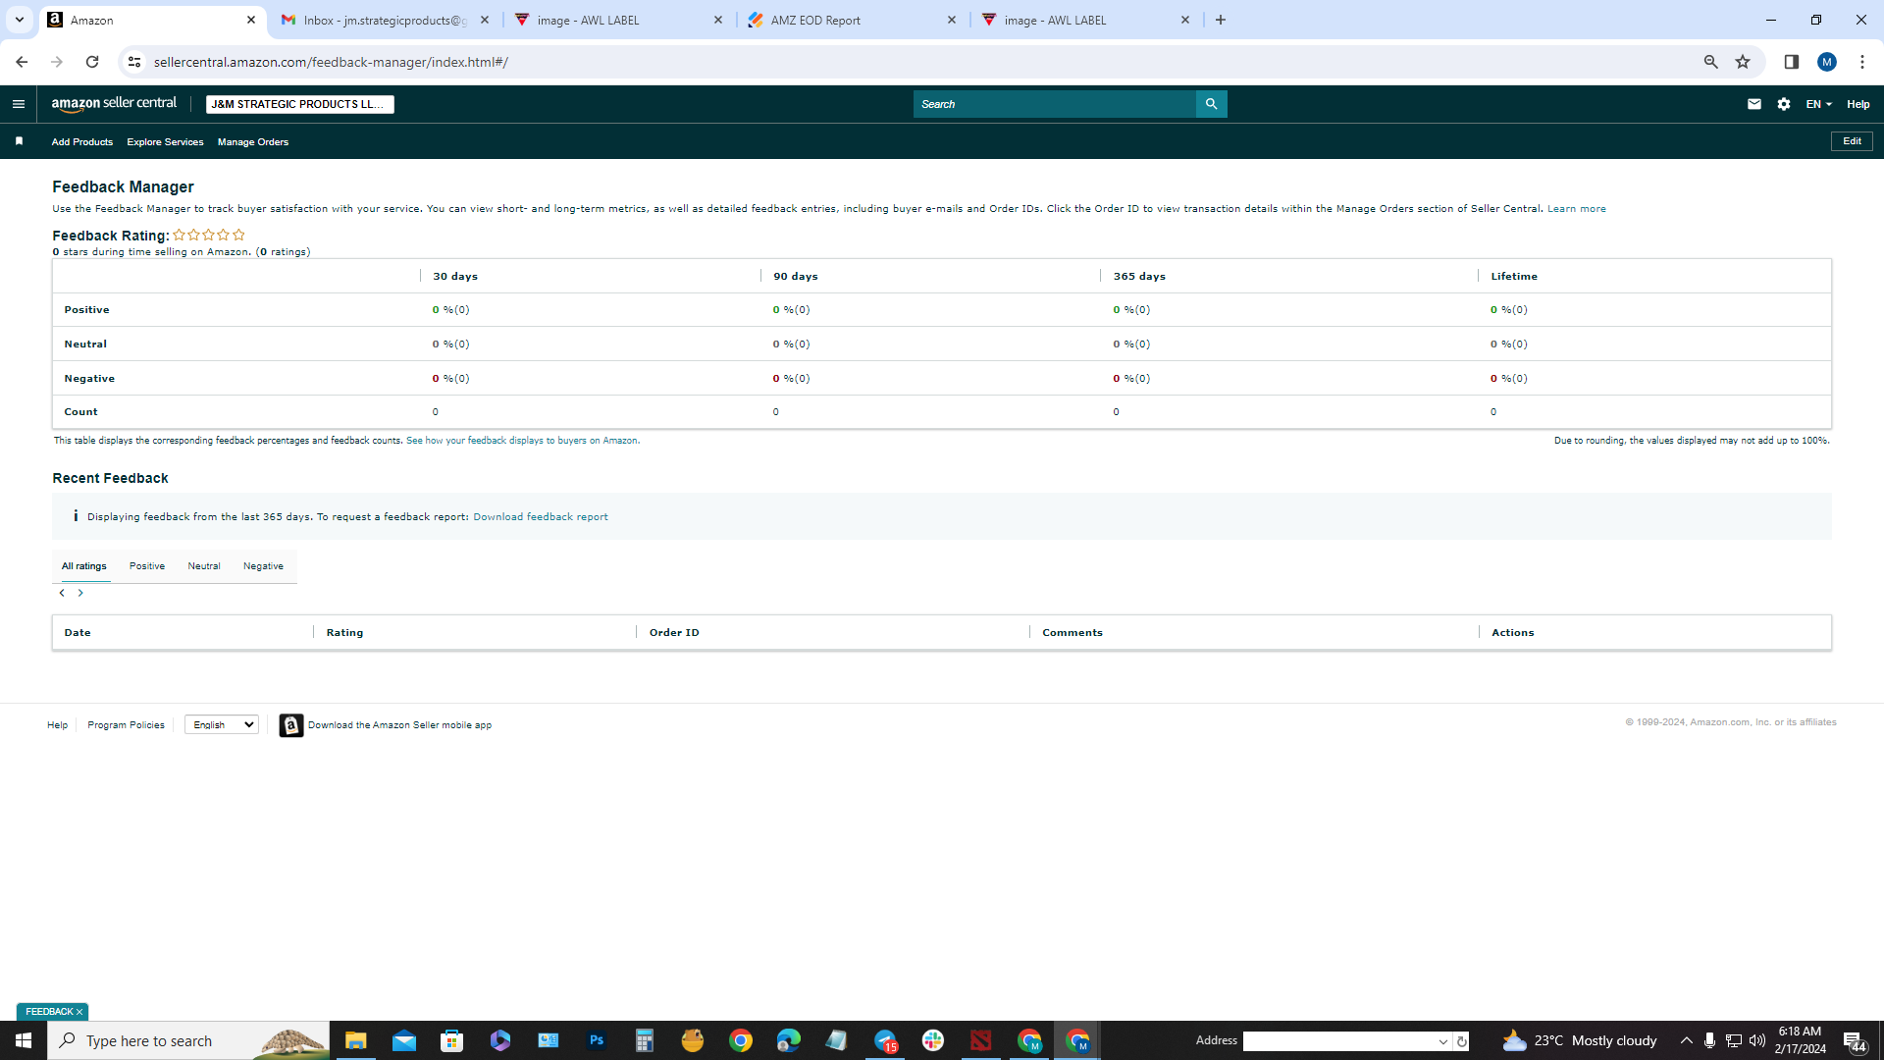1884x1060 pixels.
Task: Click the Seller Central search field
Action: tap(1055, 104)
